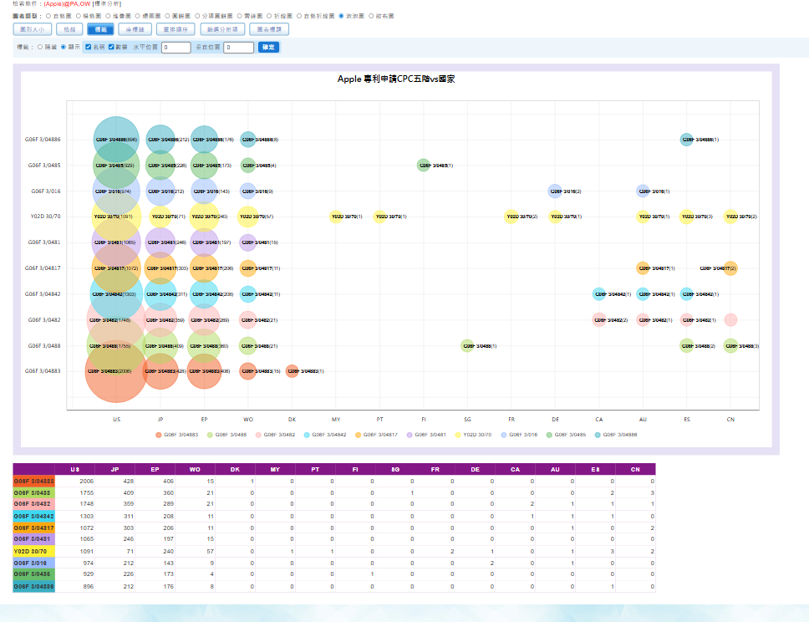Click the Y02D 30/70 WO bubble (57)

click(248, 217)
